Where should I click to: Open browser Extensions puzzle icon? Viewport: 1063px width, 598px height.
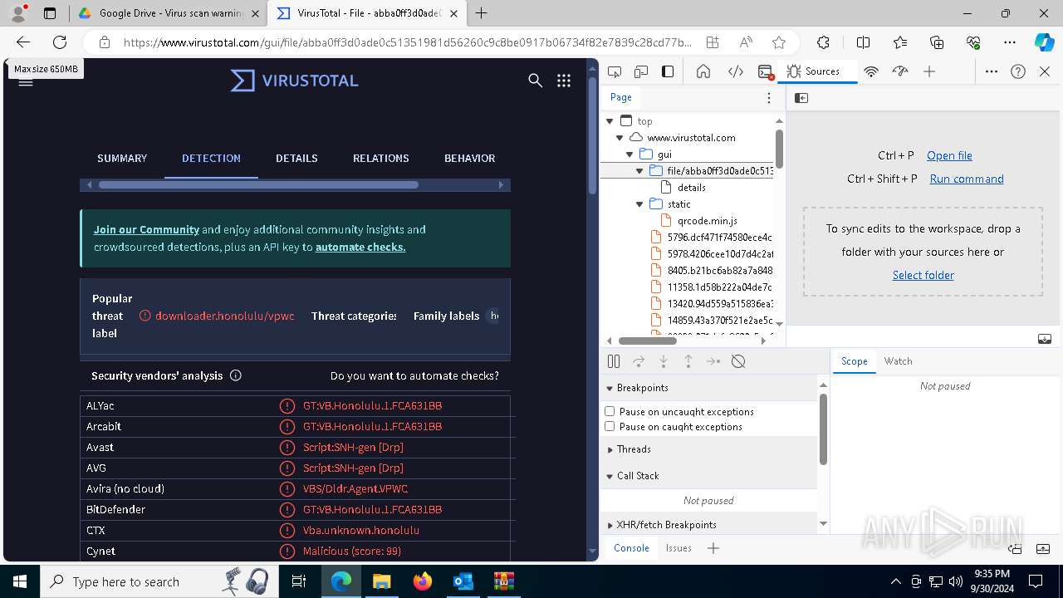(823, 42)
